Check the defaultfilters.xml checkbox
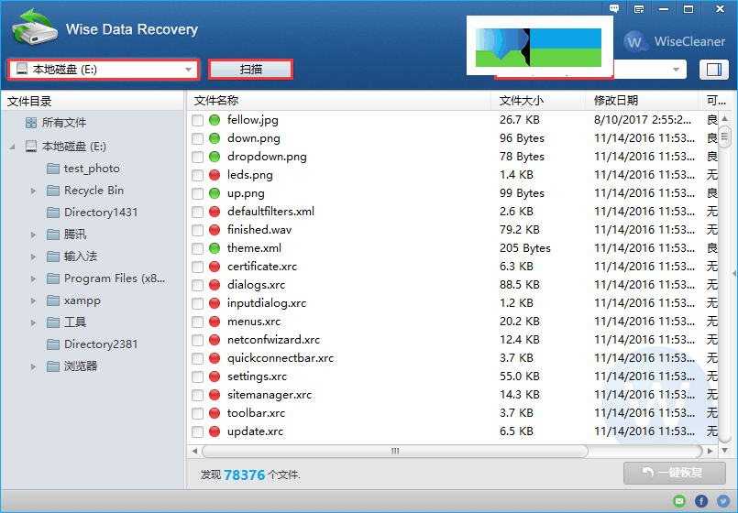The height and width of the screenshot is (513, 738). click(198, 212)
